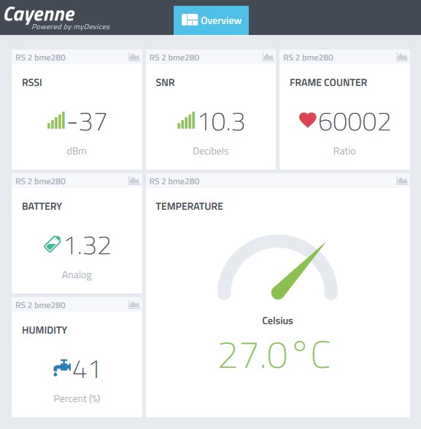Screen dimensions: 421x429
Task: Click the -37 RSSI value
Action: (x=87, y=122)
